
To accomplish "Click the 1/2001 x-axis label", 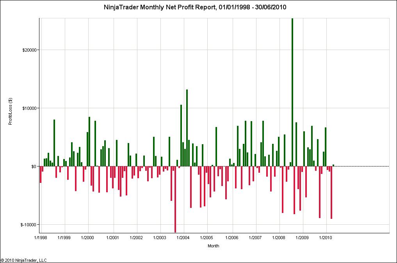I will [x=112, y=238].
